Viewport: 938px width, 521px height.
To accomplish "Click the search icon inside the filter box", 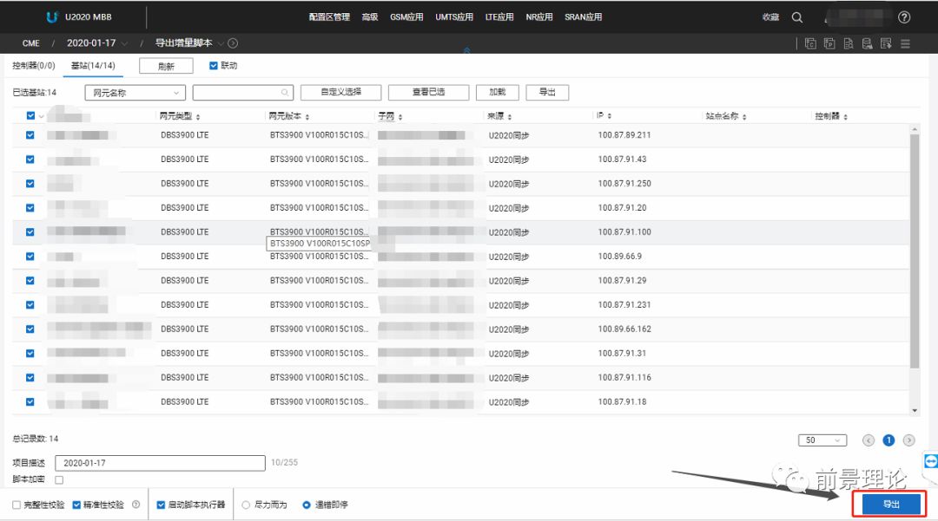I will (285, 93).
